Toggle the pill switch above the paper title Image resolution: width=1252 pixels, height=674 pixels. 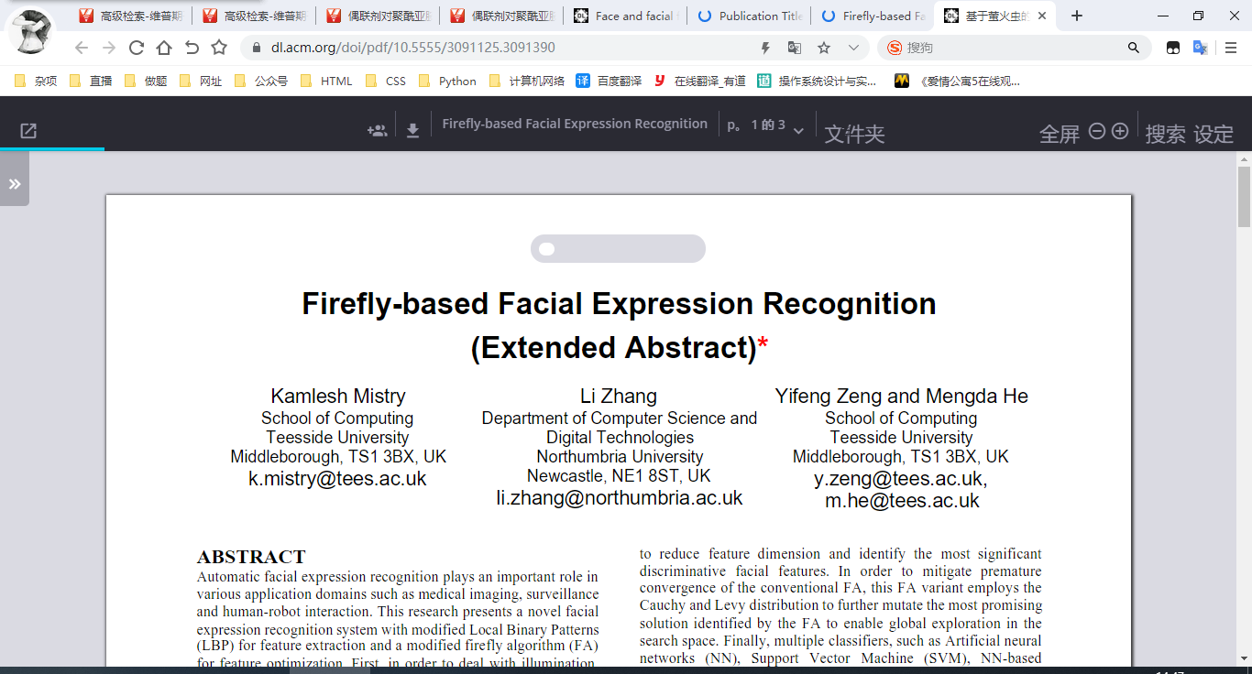[618, 249]
